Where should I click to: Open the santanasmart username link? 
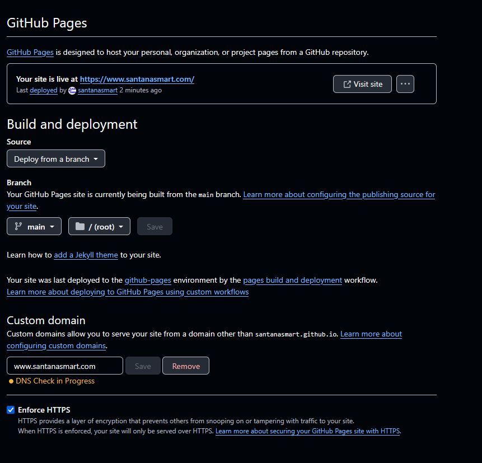point(97,91)
